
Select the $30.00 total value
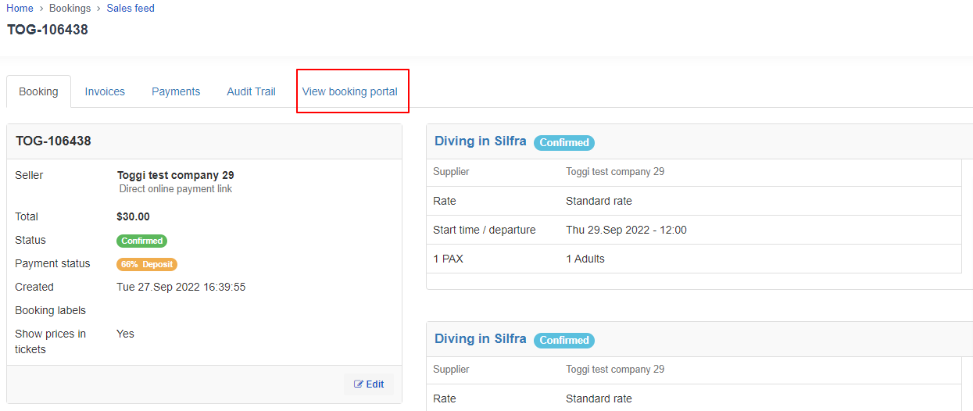click(x=133, y=216)
